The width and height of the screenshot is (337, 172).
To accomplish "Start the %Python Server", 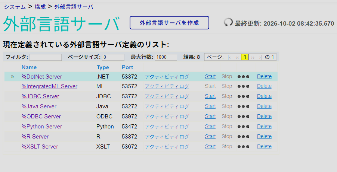I will (210, 126).
